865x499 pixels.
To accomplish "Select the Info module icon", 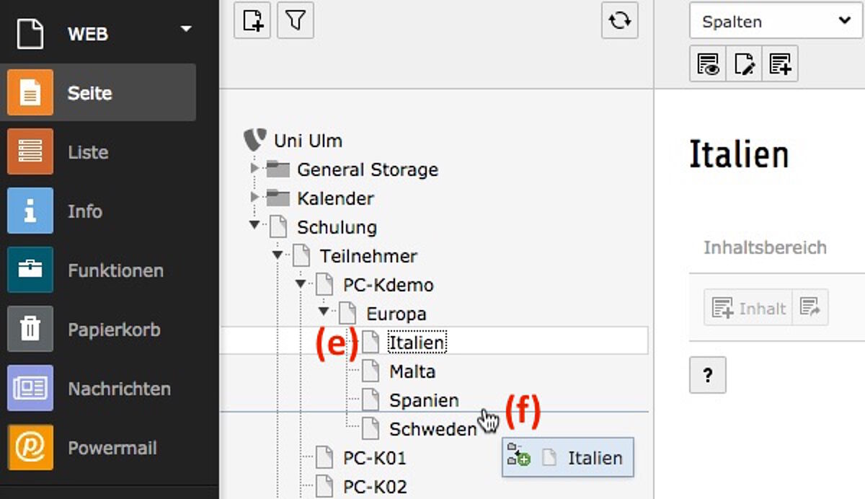I will (x=30, y=211).
